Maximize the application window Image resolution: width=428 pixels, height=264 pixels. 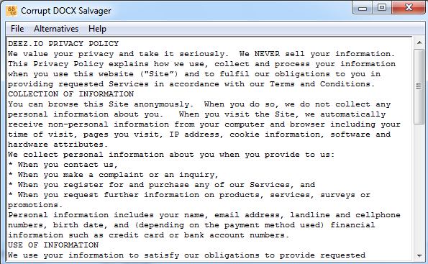pos(381,8)
